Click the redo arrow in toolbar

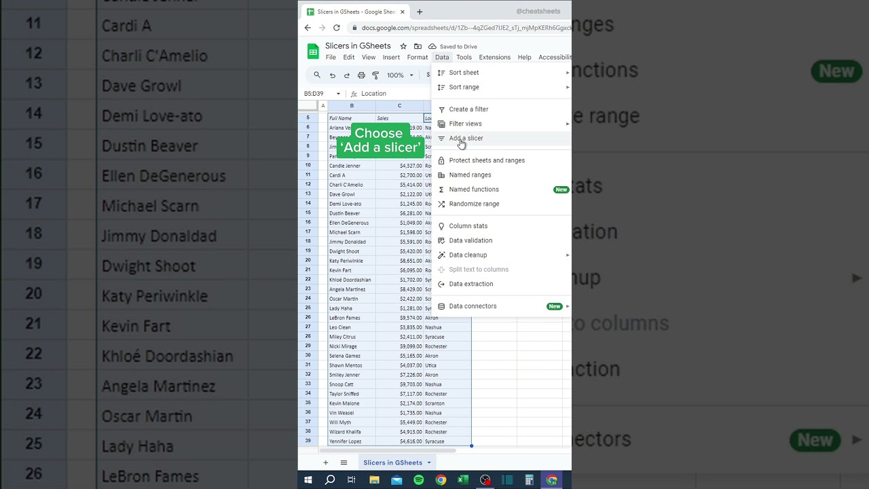(x=347, y=75)
